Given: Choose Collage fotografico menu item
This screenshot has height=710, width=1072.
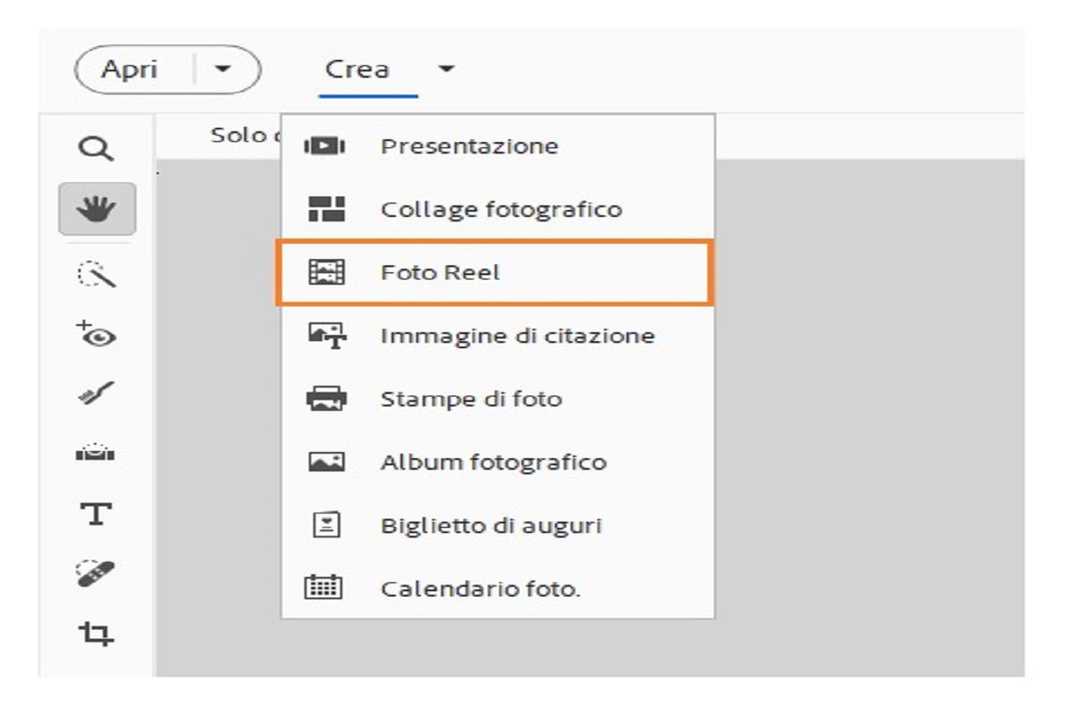Looking at the screenshot, I should [x=500, y=209].
